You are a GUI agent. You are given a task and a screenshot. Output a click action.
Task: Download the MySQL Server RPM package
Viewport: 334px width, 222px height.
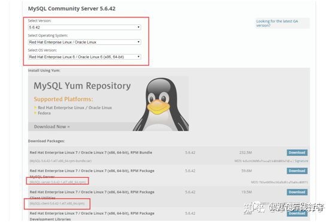[297, 171]
